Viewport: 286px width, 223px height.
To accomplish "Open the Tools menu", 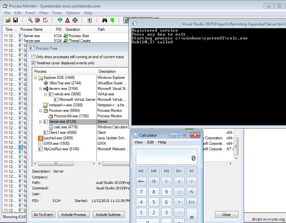I will click(57, 13).
